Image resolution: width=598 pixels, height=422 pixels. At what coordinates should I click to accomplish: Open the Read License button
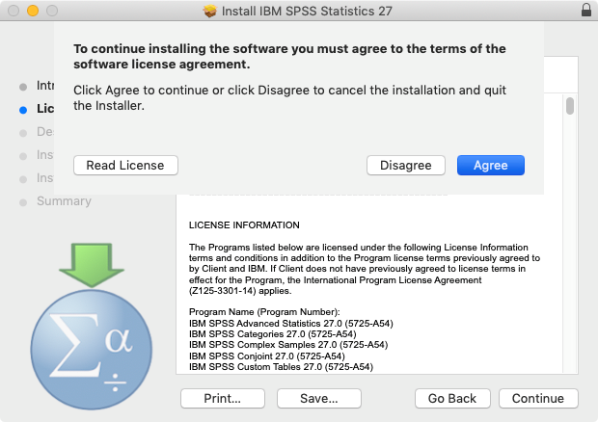125,166
